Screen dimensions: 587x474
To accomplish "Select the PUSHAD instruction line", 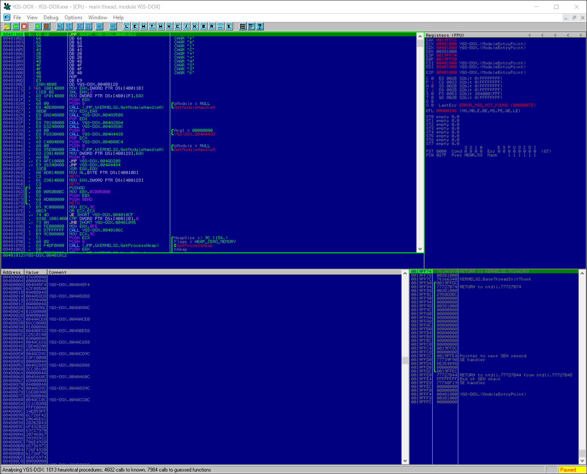I will click(208, 188).
